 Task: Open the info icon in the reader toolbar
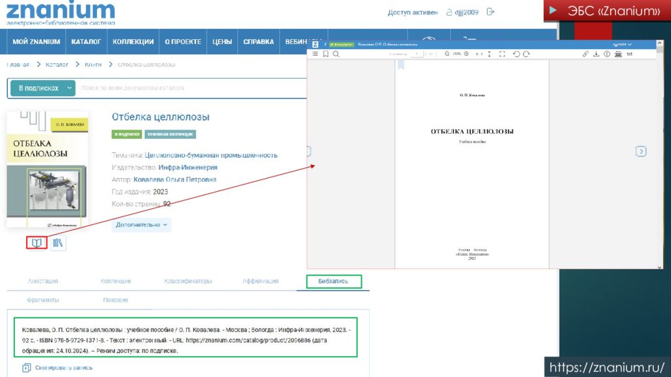pos(607,54)
